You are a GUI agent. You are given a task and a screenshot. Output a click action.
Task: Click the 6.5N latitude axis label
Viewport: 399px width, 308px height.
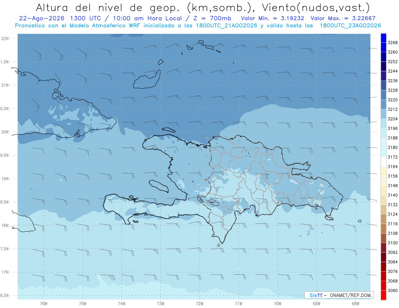coord(5,295)
